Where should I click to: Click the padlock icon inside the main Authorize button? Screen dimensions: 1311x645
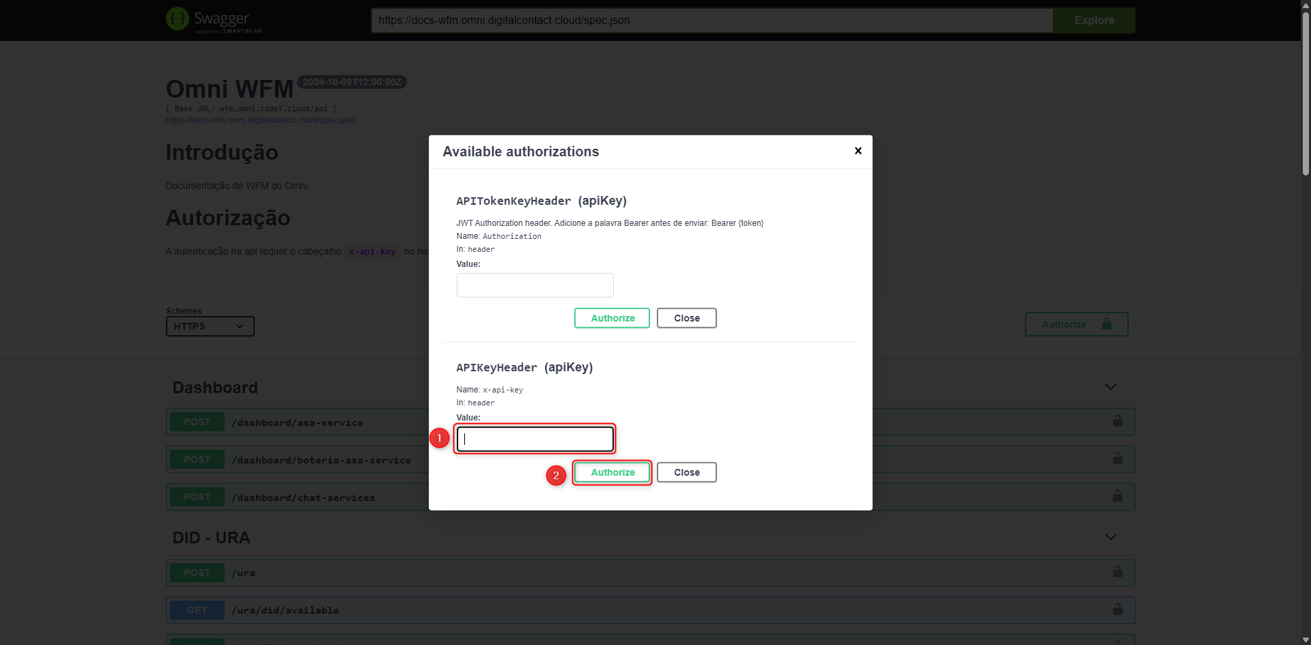(1107, 324)
